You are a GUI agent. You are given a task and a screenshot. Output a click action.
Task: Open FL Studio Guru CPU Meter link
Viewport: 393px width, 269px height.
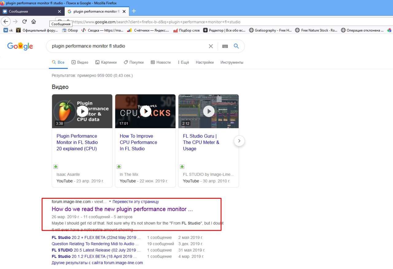[x=201, y=142]
